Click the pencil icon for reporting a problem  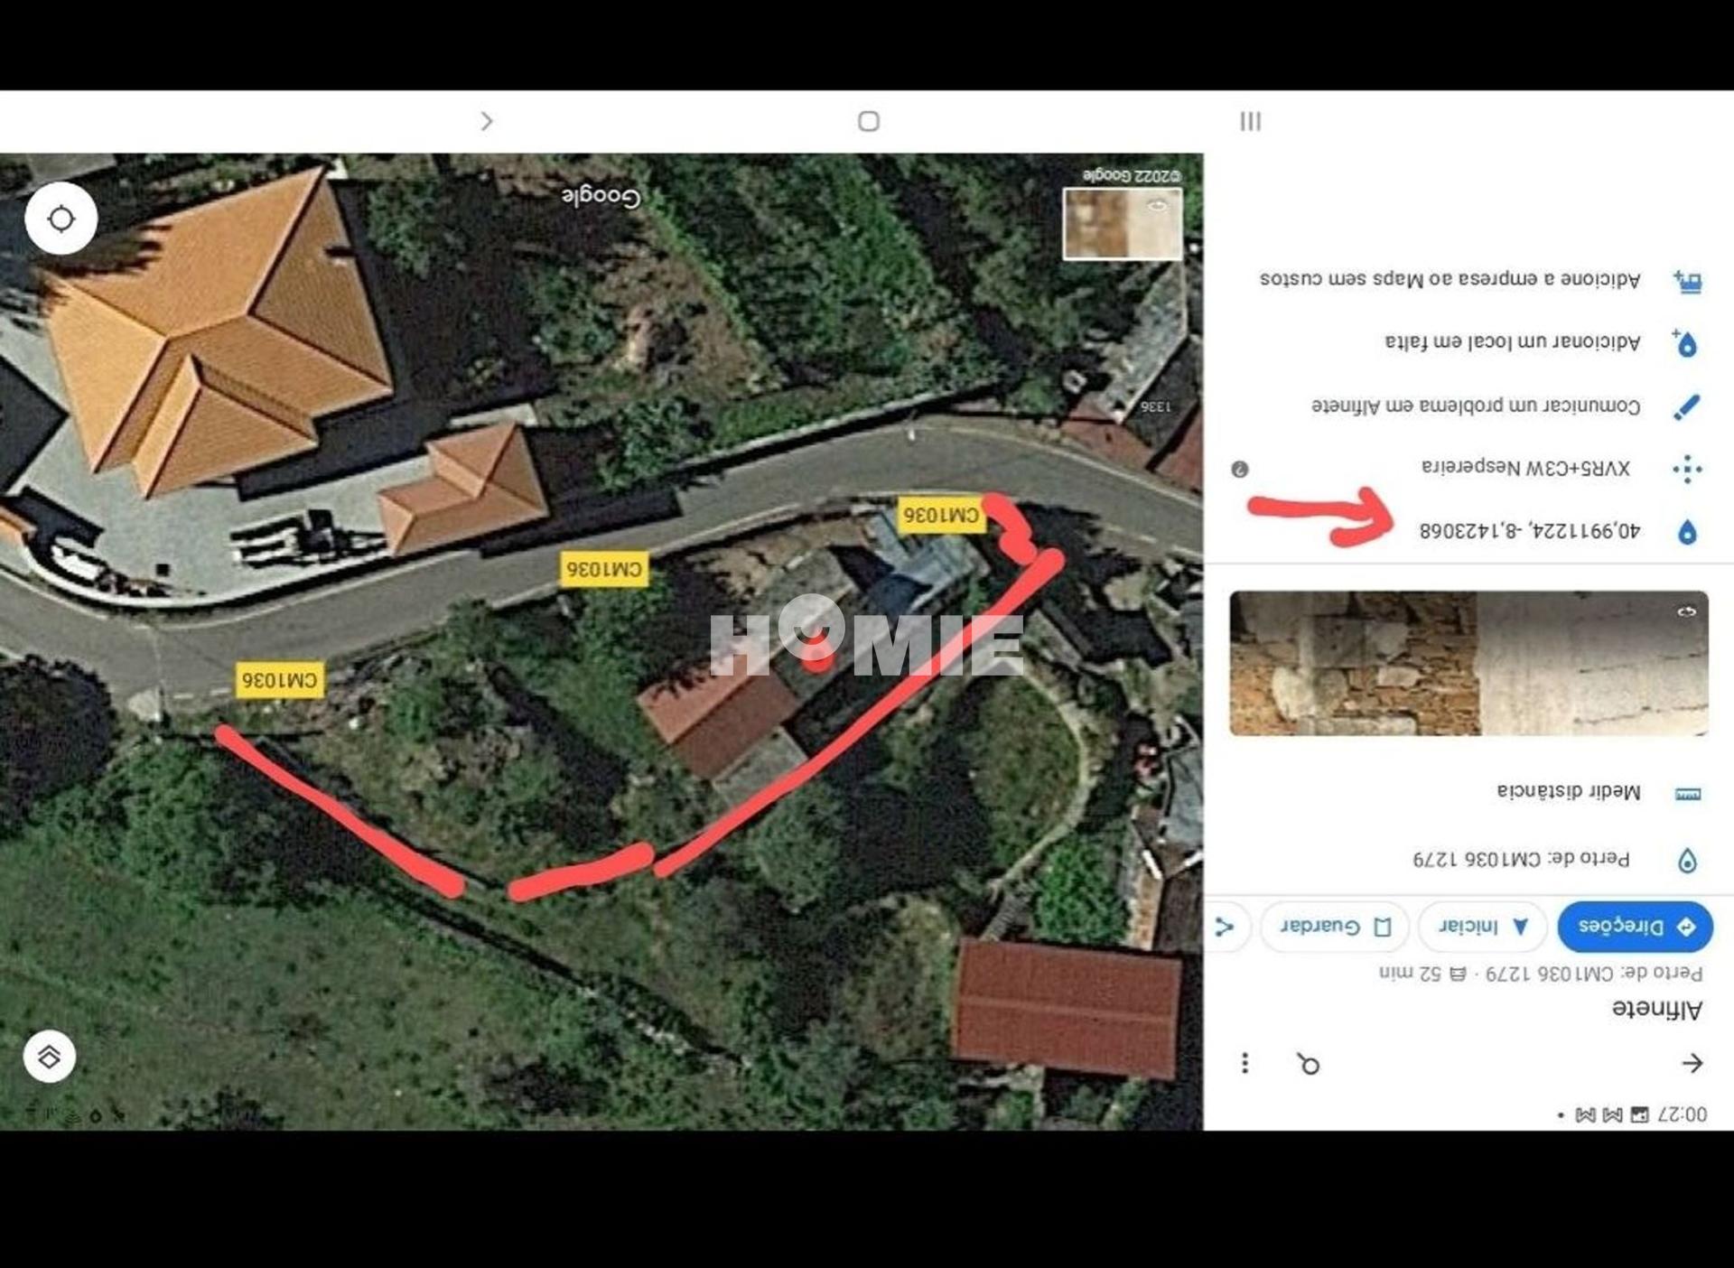click(x=1687, y=406)
